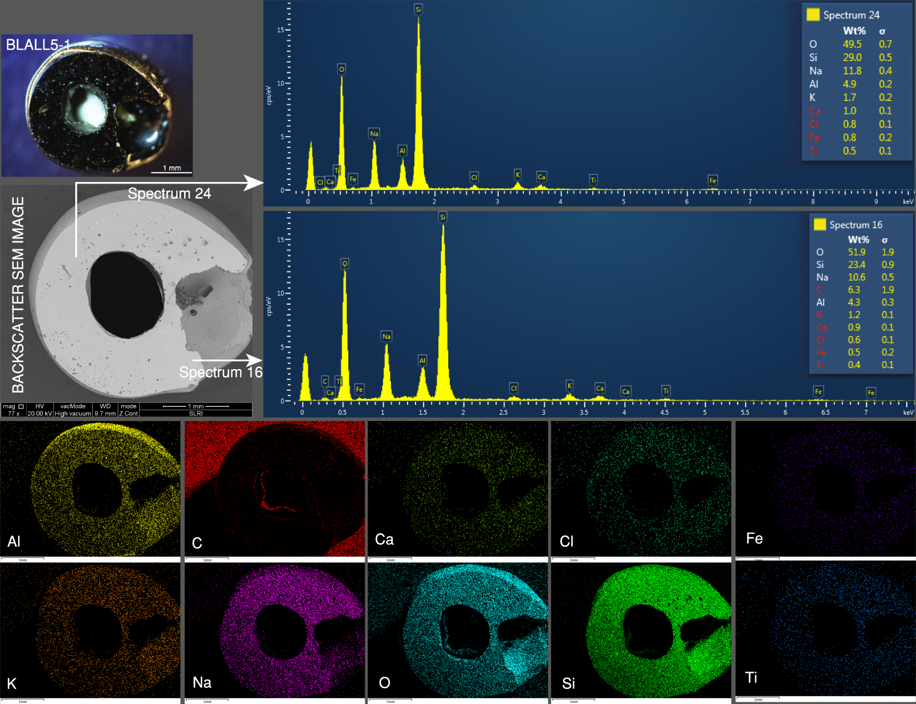Click the K peak marker in Spectrum 24
The image size is (916, 704).
pyautogui.click(x=518, y=175)
